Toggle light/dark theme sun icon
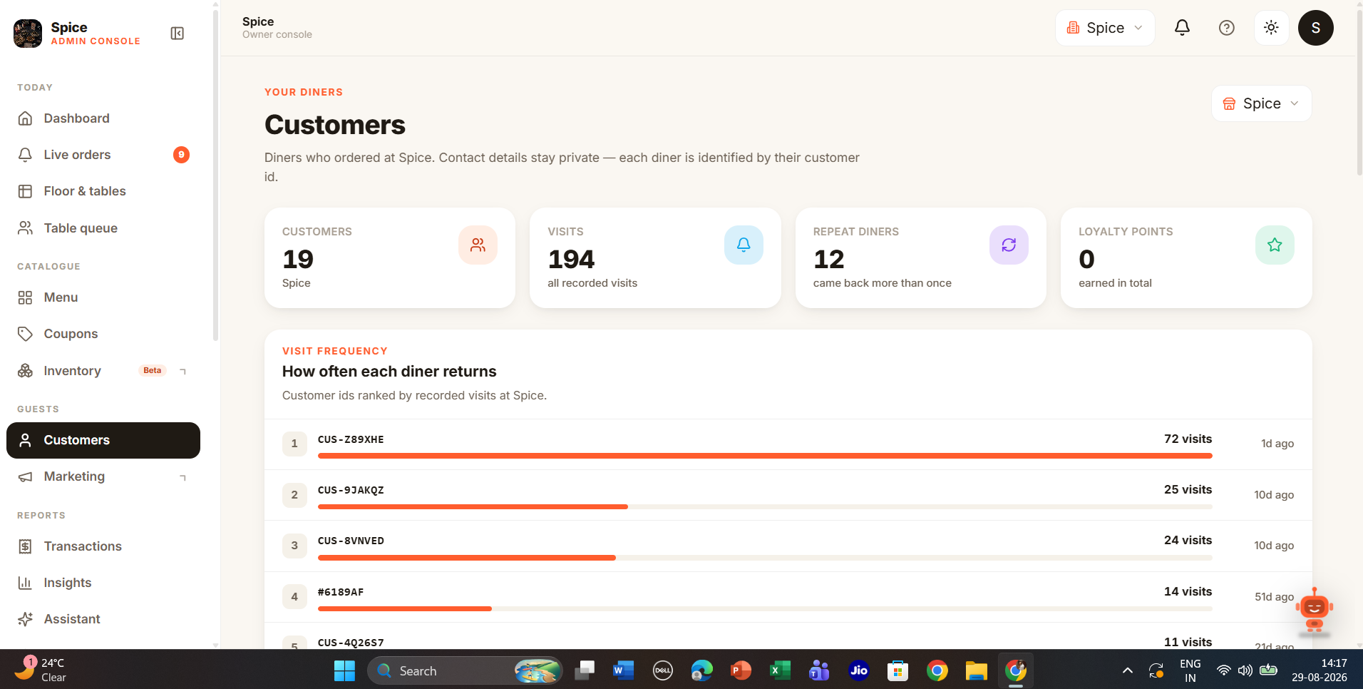This screenshot has width=1363, height=689. [1271, 28]
